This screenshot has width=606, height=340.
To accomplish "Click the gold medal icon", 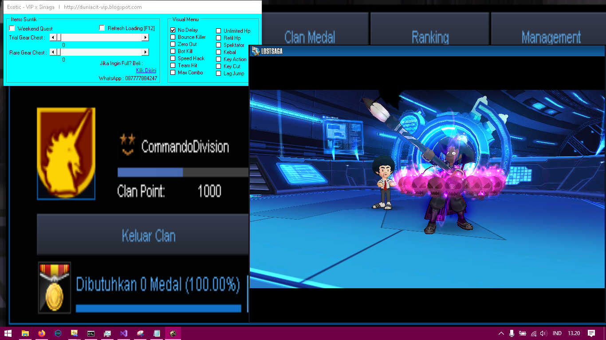I will click(54, 287).
